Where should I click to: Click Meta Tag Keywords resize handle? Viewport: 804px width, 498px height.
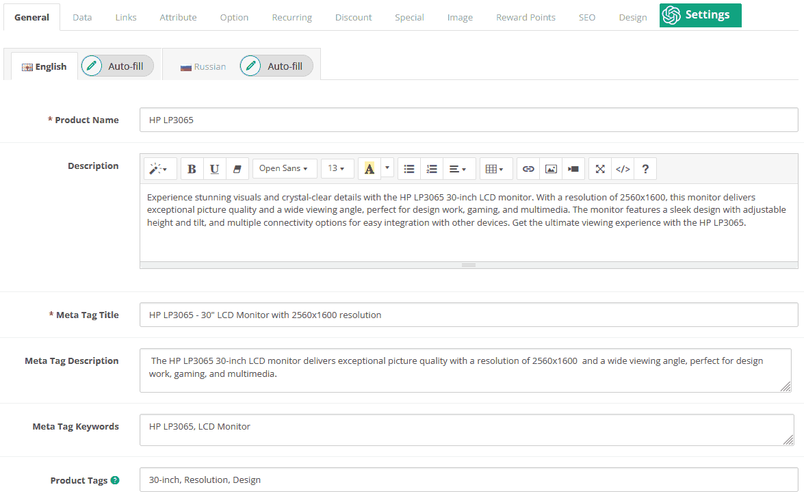pyautogui.click(x=788, y=440)
